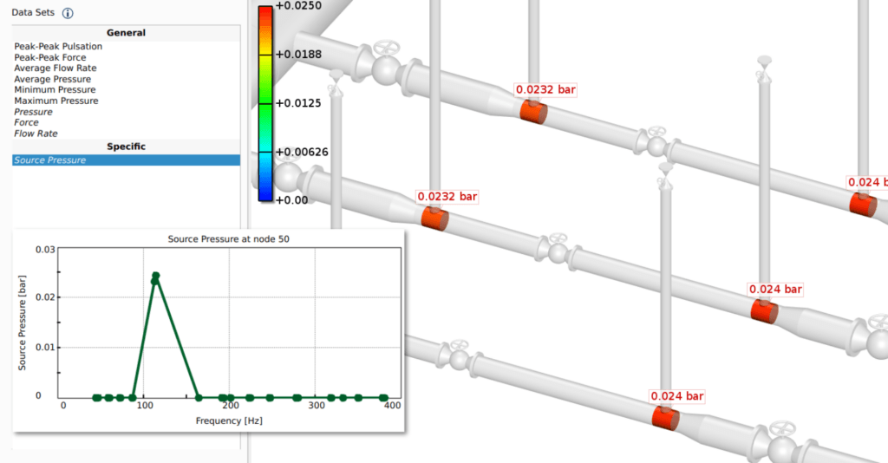Pick the italic Pressure entry
This screenshot has height=463, width=888.
pyautogui.click(x=33, y=112)
